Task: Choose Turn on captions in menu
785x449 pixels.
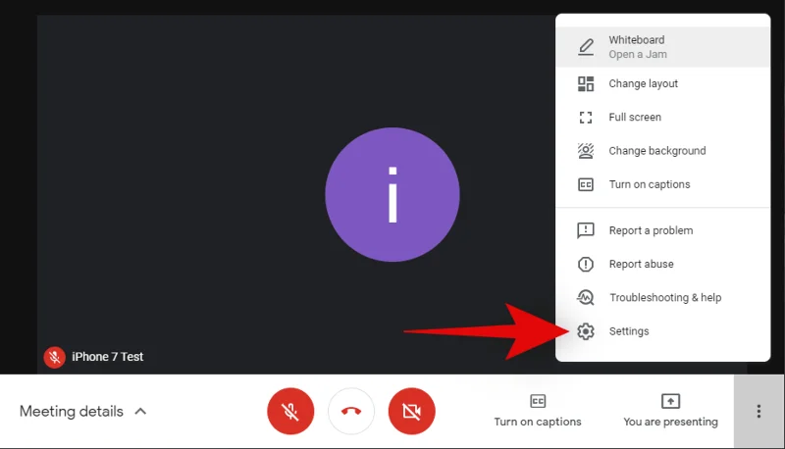Action: click(663, 184)
